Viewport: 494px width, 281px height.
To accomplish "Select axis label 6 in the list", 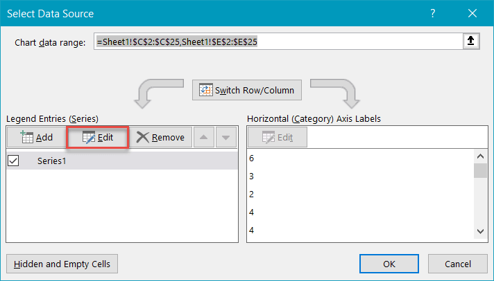I will point(251,158).
